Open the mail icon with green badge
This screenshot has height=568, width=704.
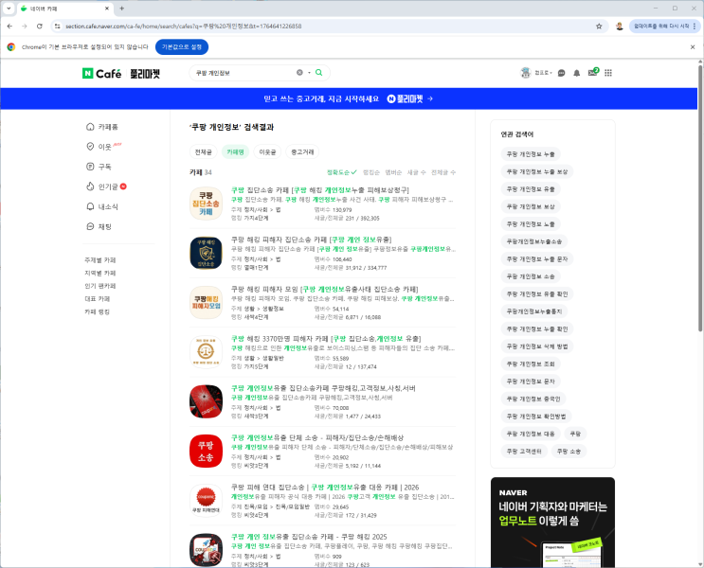[592, 72]
